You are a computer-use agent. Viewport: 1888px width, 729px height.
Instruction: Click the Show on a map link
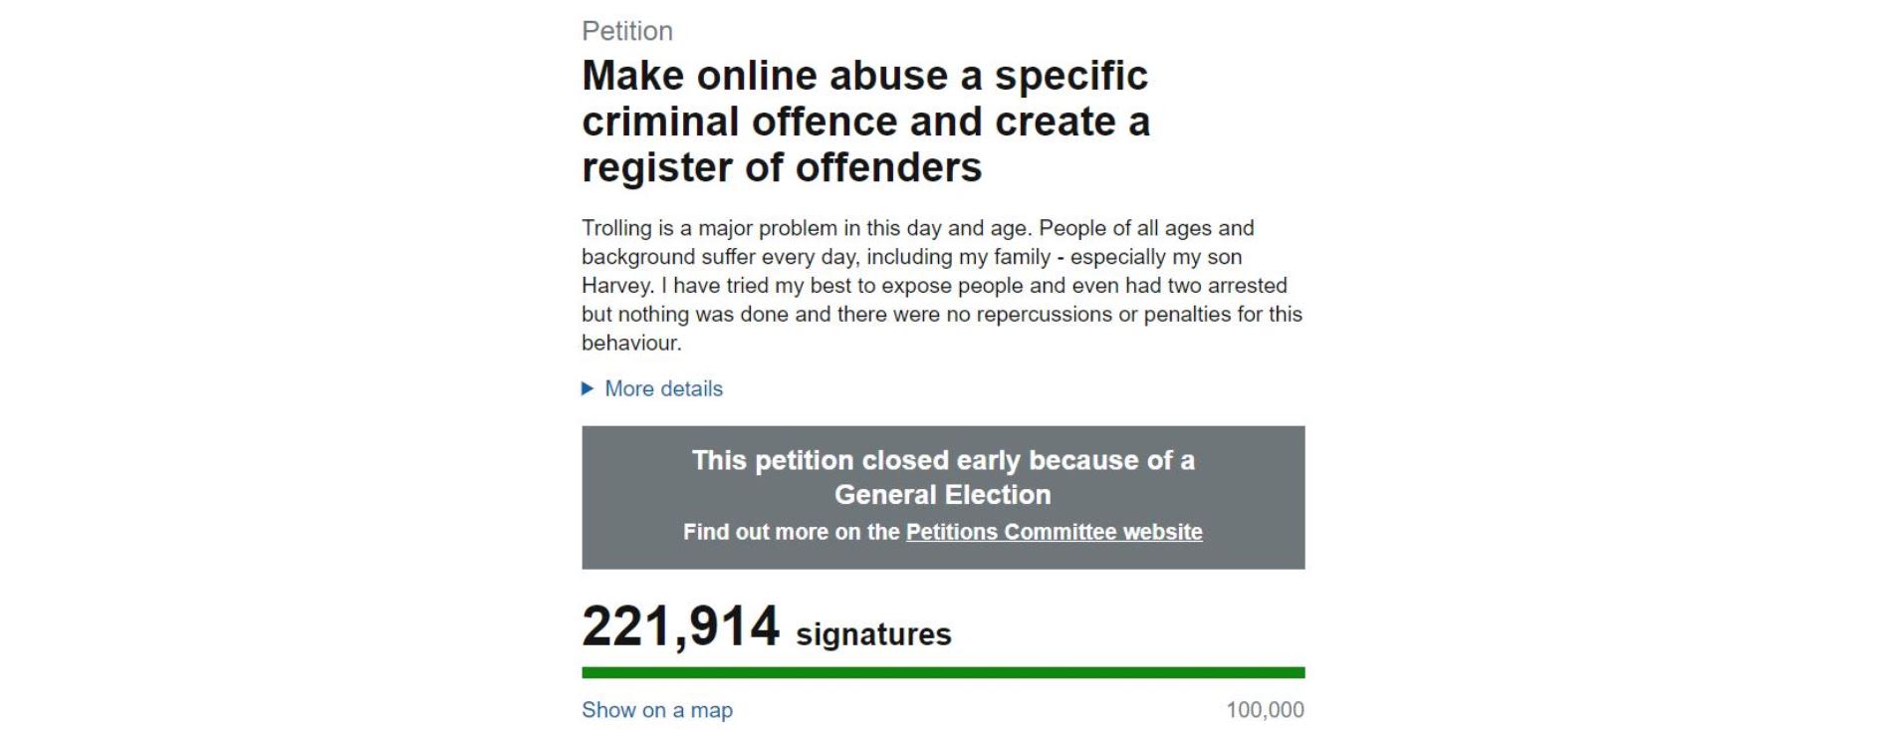point(657,711)
